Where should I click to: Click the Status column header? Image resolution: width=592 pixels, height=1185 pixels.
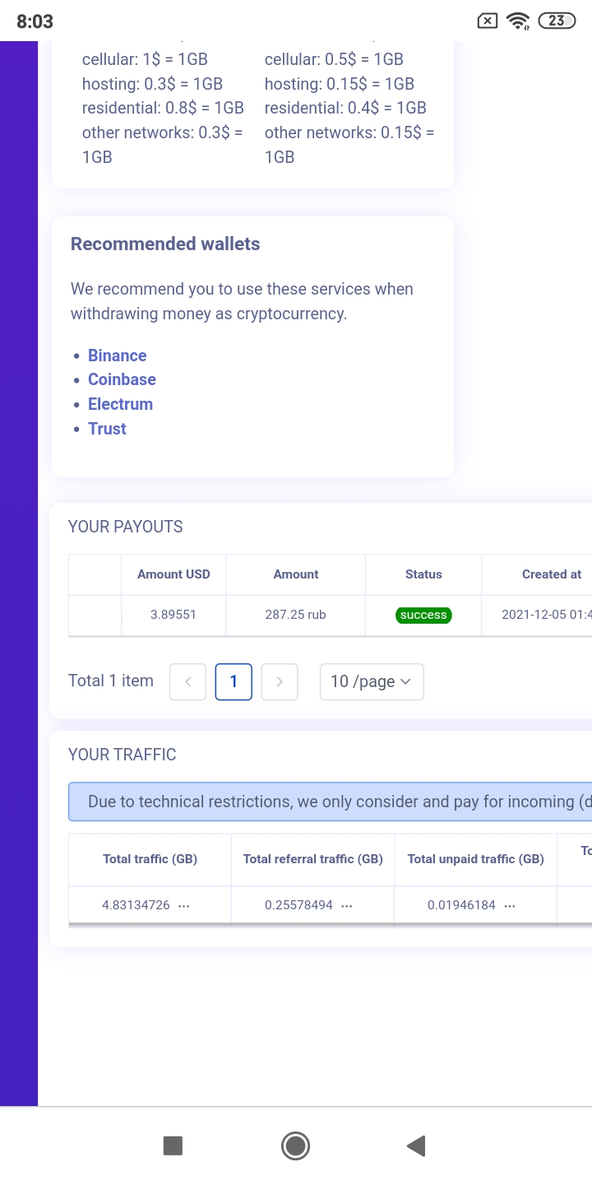[423, 574]
